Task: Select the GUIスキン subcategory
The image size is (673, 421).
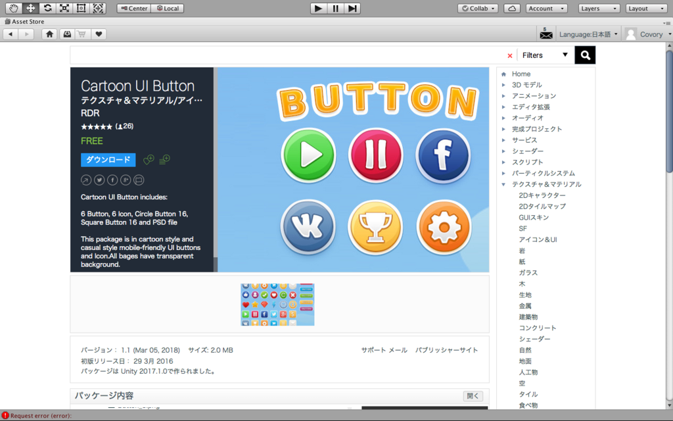Action: coord(534,217)
